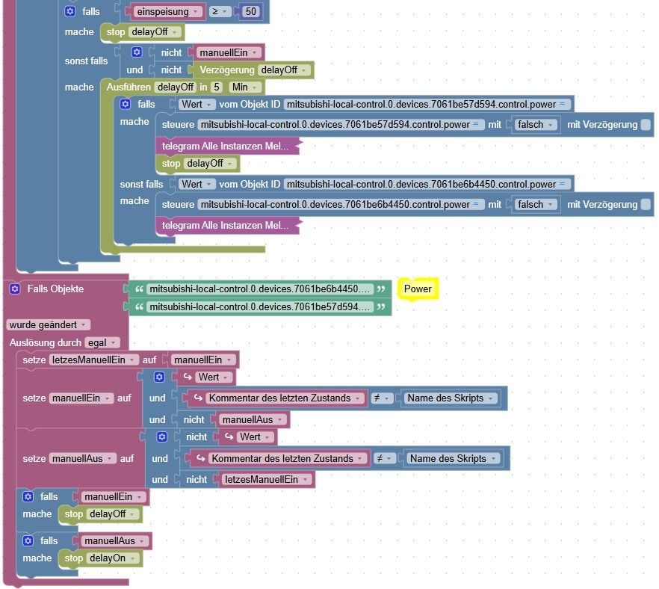Edit the number 50 in einspeisung comparison

pyautogui.click(x=251, y=12)
